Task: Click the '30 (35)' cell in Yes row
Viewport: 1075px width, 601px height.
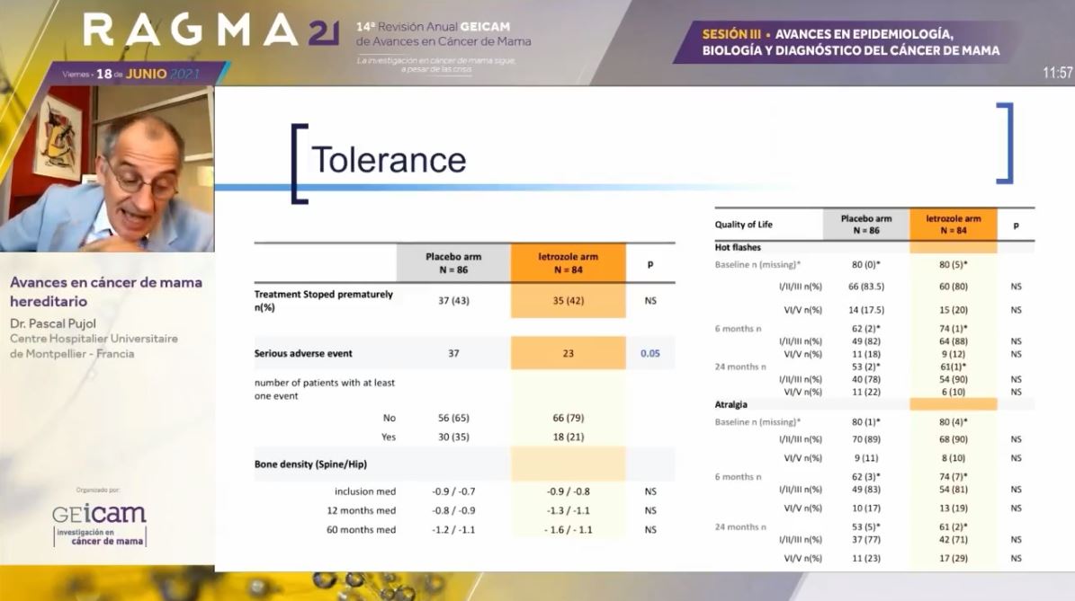Action: (x=453, y=437)
